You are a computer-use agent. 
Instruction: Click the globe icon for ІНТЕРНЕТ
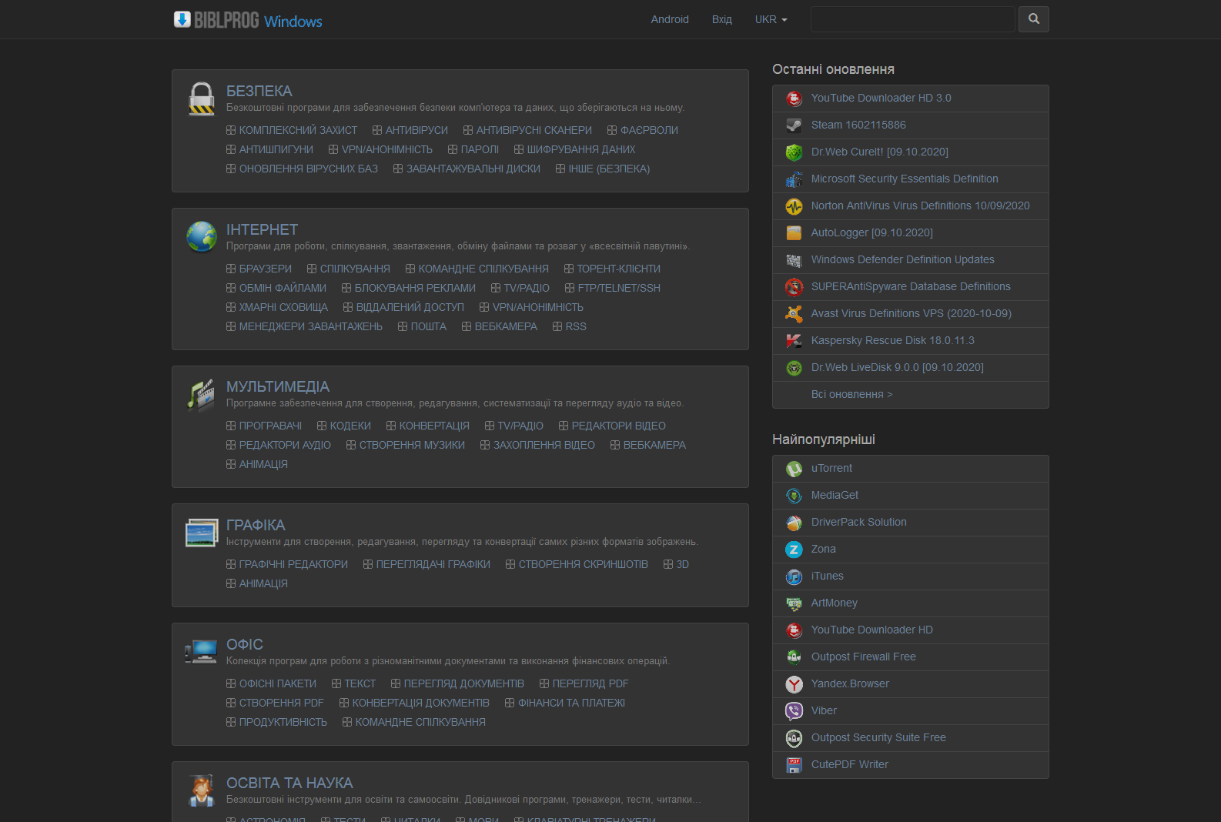(202, 236)
